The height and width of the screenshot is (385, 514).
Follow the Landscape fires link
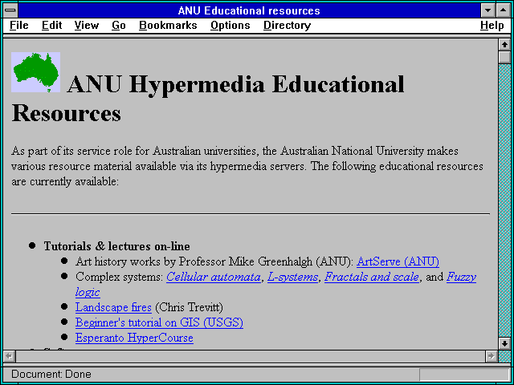pos(113,307)
